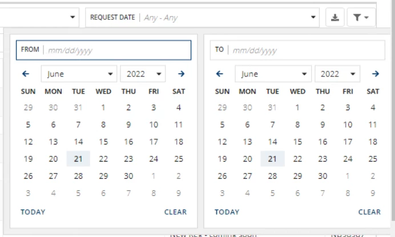Click the download icon button

335,17
